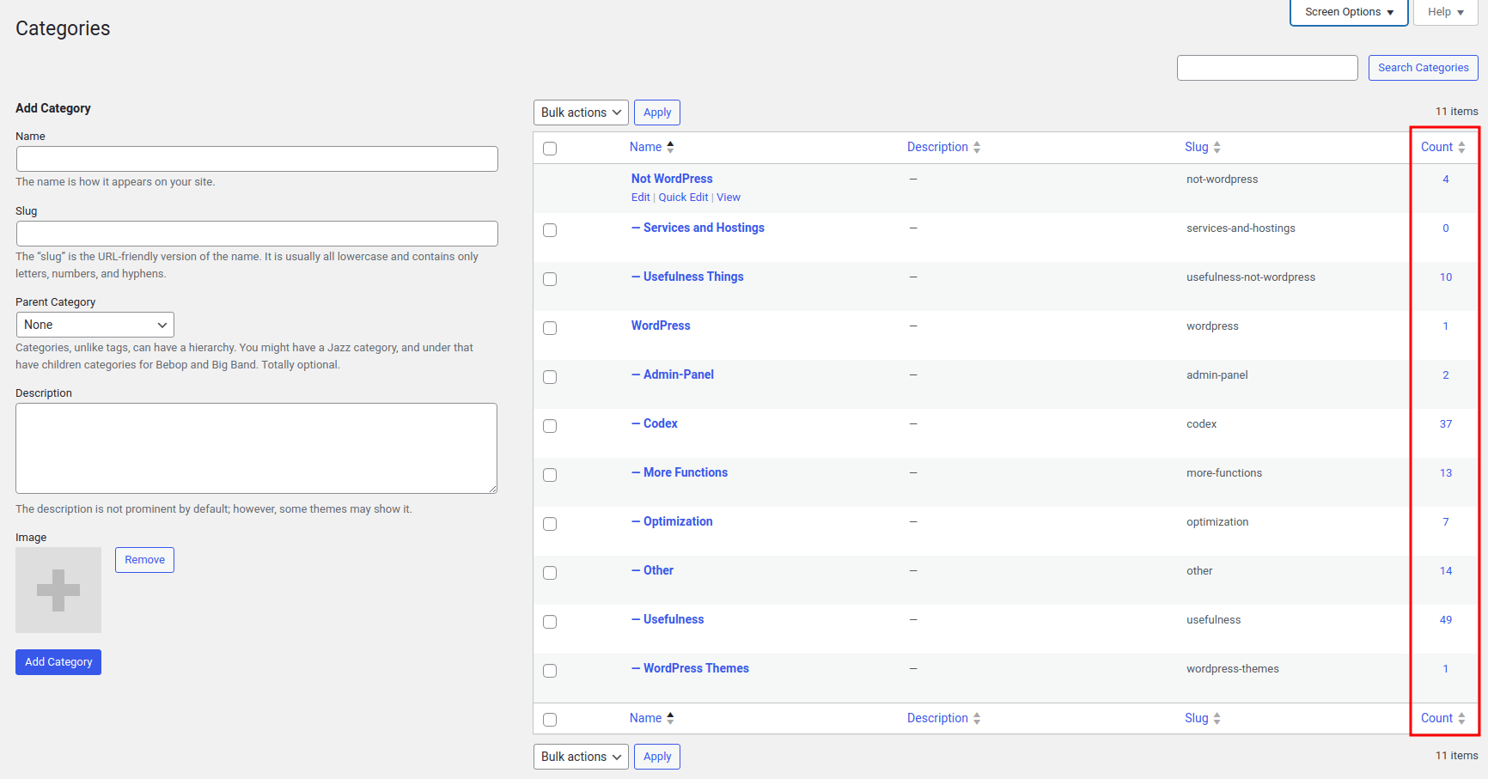1488x779 pixels.
Task: Click the plus image placeholder thumbnail
Action: tap(58, 590)
